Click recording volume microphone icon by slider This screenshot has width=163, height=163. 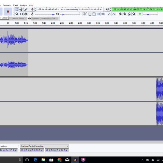(32, 14)
